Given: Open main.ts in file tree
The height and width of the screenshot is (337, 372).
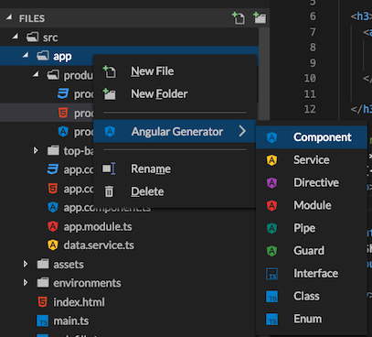Looking at the screenshot, I should 71,321.
